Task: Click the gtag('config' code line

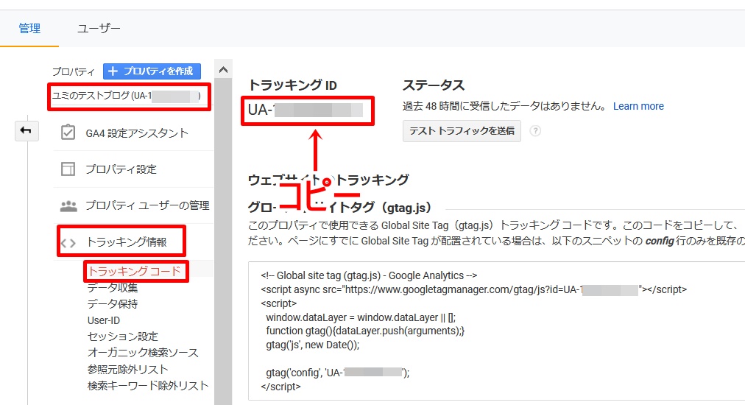Action: [337, 373]
